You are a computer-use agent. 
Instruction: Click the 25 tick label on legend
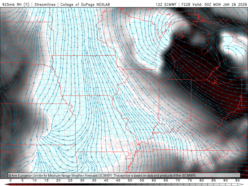click(70, 180)
